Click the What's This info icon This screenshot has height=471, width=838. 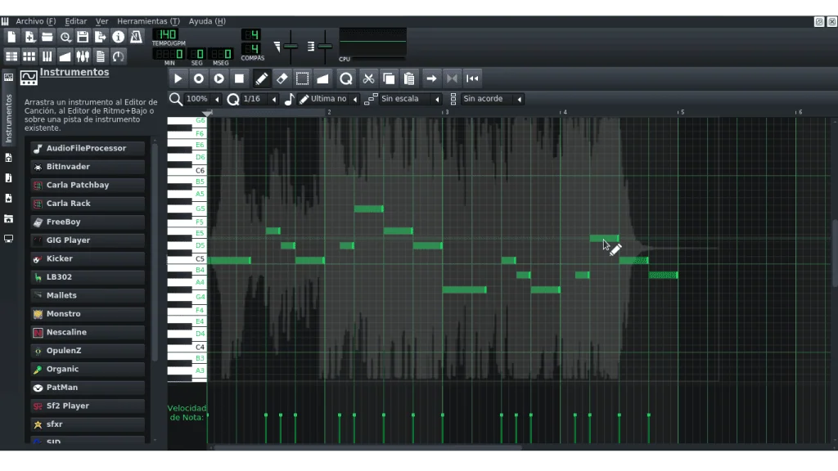coord(118,37)
